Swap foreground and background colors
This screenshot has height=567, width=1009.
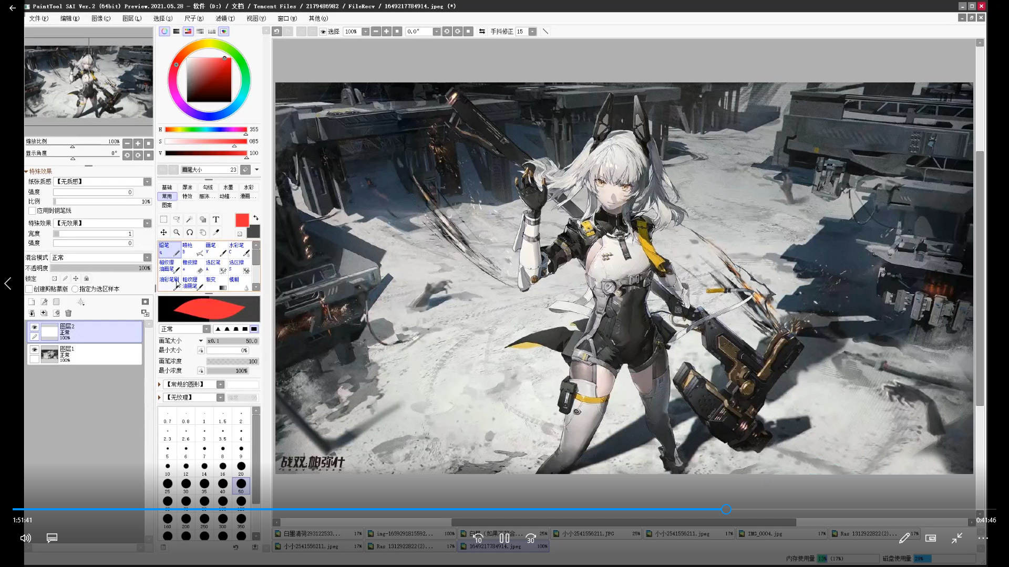tap(256, 218)
